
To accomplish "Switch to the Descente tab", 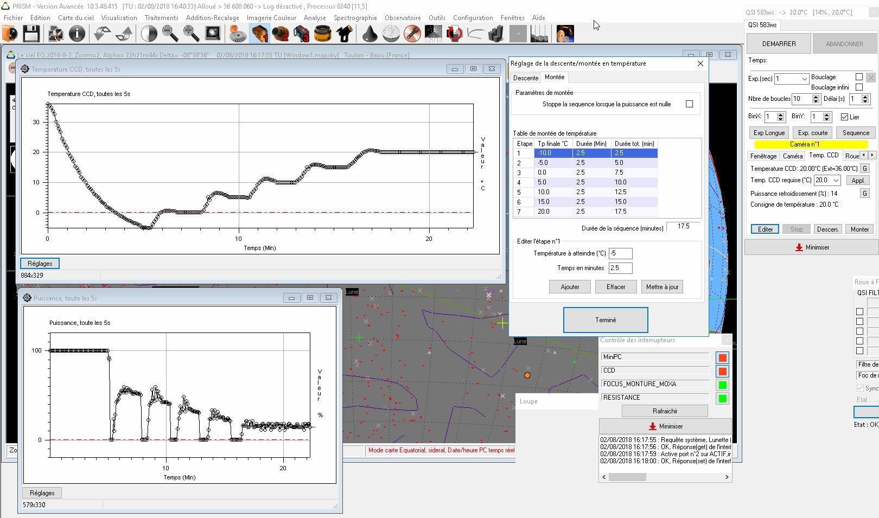I will [525, 78].
